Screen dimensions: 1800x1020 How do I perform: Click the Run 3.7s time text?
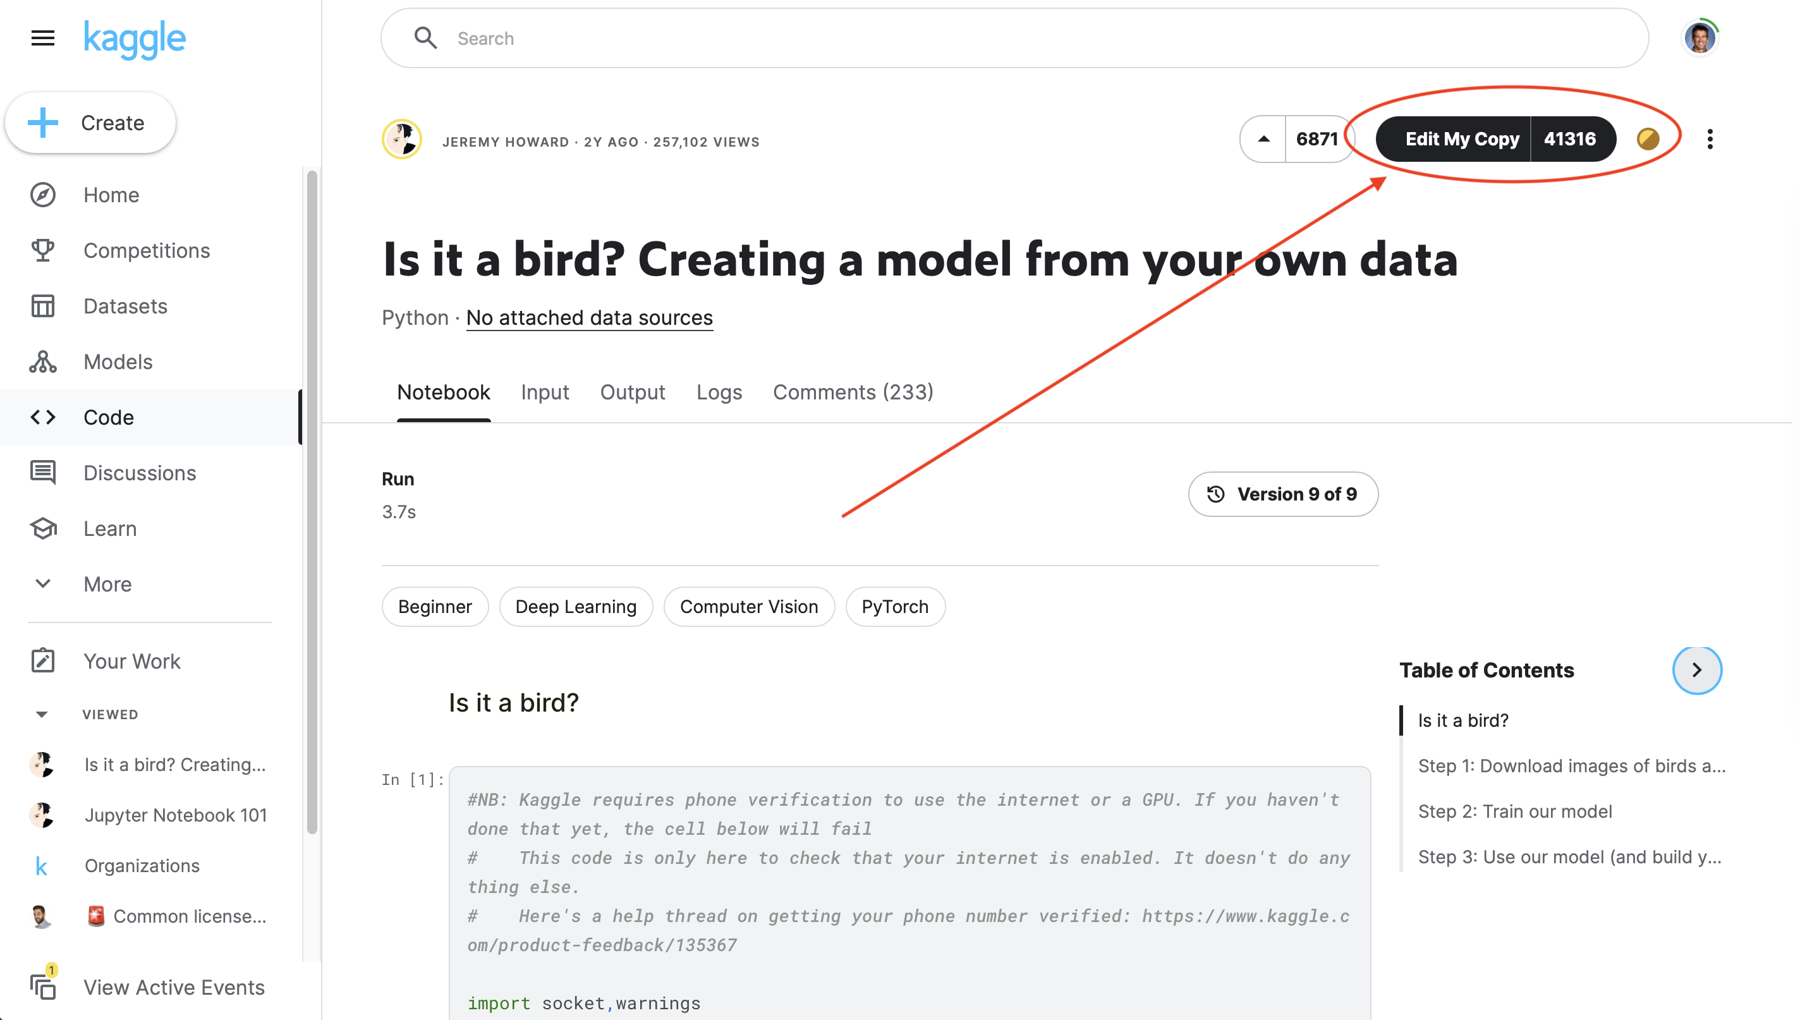coord(399,511)
